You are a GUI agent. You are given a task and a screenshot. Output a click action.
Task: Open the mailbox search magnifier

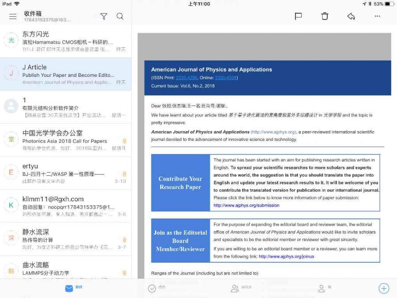(120, 16)
